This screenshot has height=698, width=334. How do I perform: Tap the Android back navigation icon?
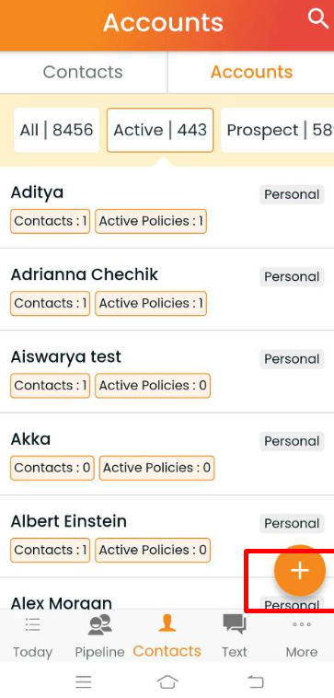(x=255, y=681)
